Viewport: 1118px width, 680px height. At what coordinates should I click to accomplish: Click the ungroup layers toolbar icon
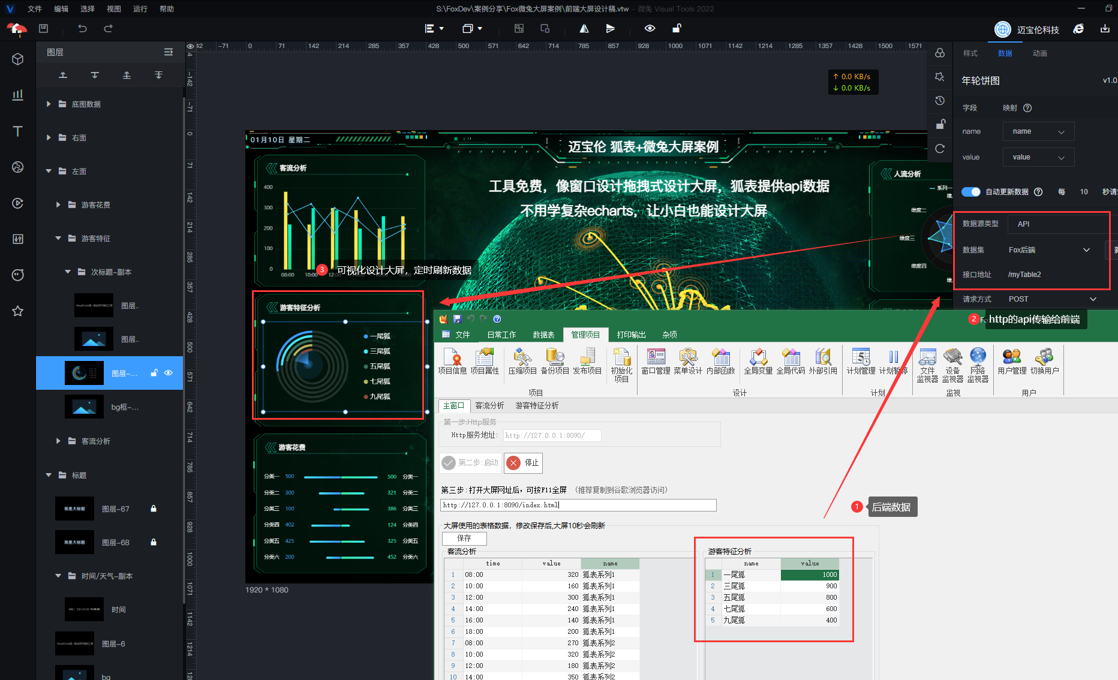click(x=545, y=28)
